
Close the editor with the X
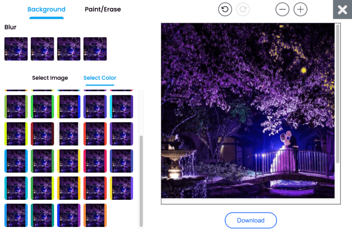tap(342, 10)
